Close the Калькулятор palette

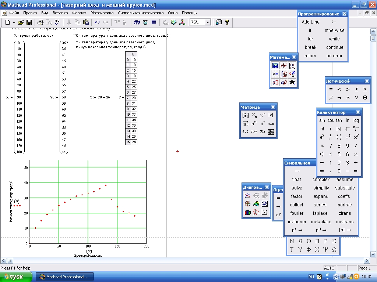(358, 112)
